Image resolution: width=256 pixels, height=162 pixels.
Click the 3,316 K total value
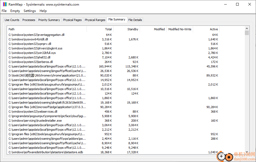107,39
